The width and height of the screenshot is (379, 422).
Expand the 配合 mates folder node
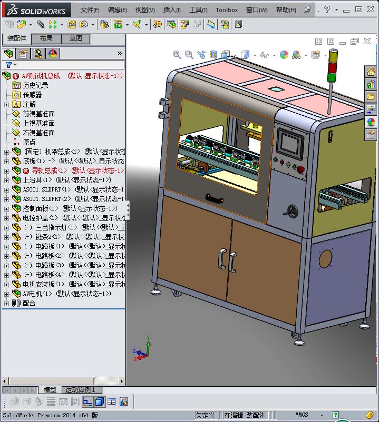click(6, 304)
